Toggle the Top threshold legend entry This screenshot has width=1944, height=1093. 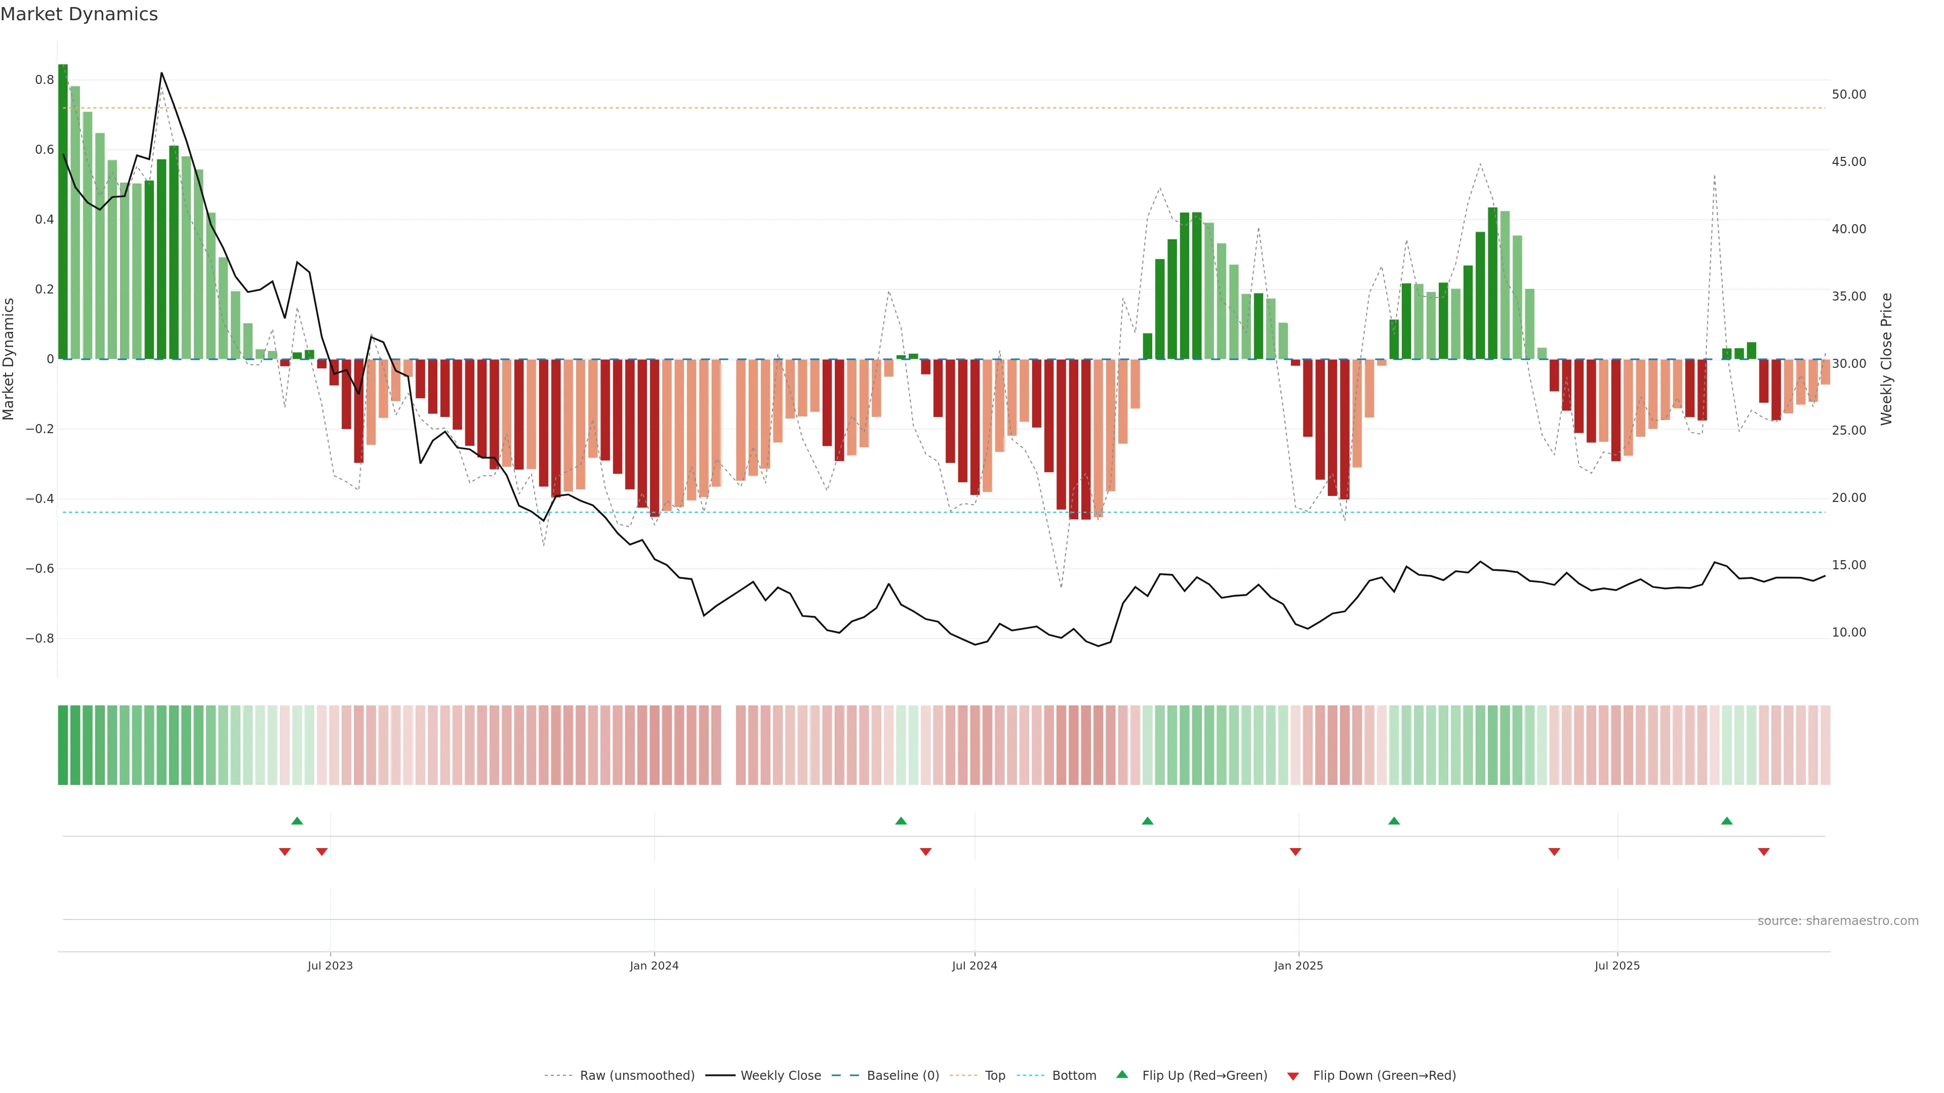click(x=995, y=1076)
